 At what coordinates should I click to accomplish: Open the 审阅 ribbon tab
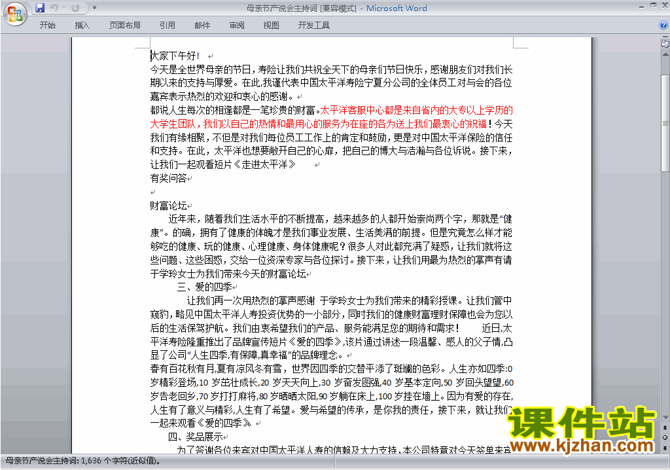237,26
